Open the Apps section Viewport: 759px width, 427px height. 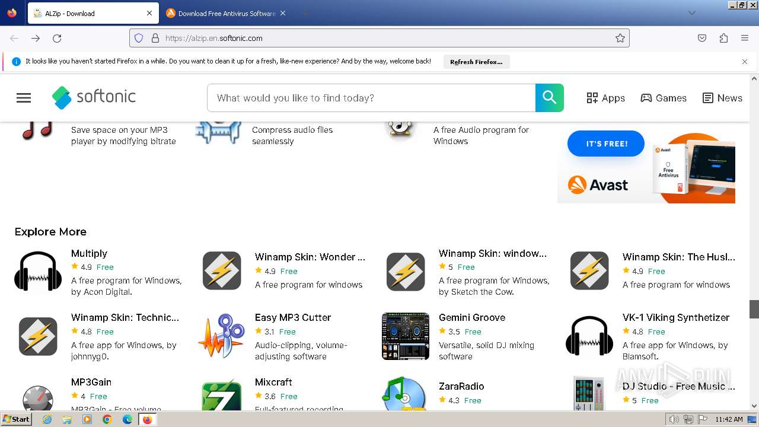[605, 98]
